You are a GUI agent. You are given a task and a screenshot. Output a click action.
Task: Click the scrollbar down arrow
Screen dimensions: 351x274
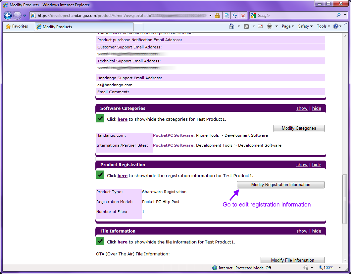[345, 260]
